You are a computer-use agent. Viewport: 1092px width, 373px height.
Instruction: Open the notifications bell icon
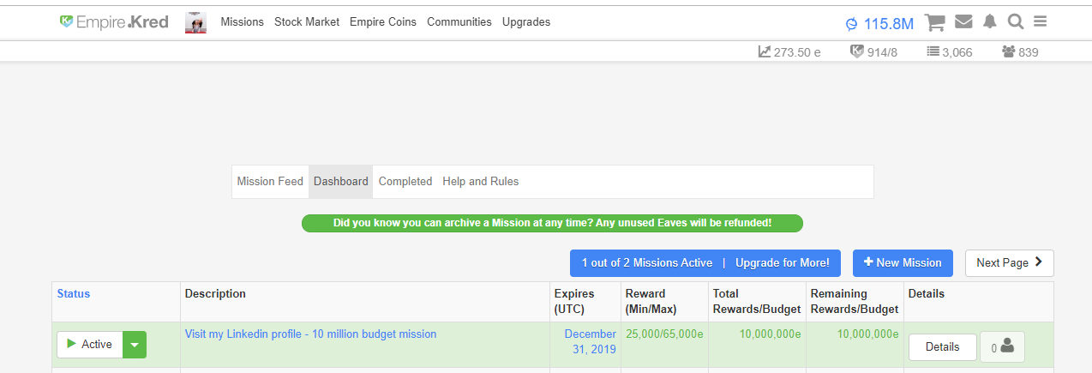point(990,22)
